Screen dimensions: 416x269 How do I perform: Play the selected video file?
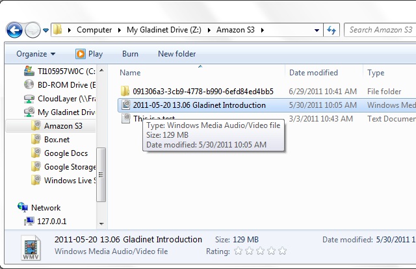[x=89, y=54]
